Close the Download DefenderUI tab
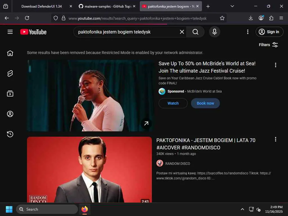 71,6
